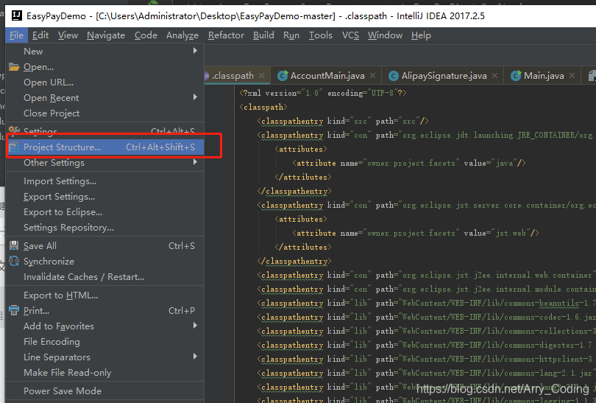Image resolution: width=596 pixels, height=403 pixels.
Task: Select Export to Eclipse... entry
Action: tap(105, 212)
